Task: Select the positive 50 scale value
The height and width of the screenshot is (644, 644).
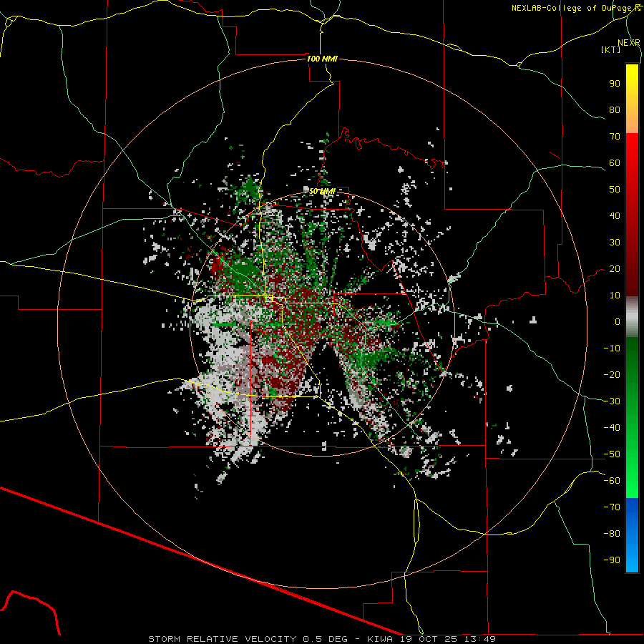Action: [615, 190]
